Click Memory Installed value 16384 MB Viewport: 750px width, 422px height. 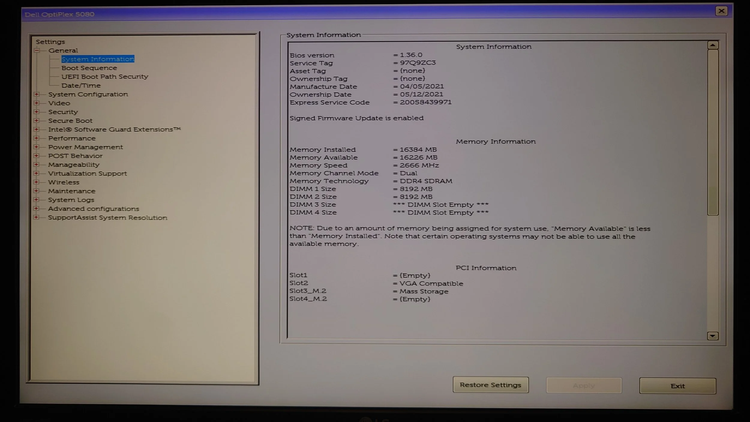click(418, 149)
